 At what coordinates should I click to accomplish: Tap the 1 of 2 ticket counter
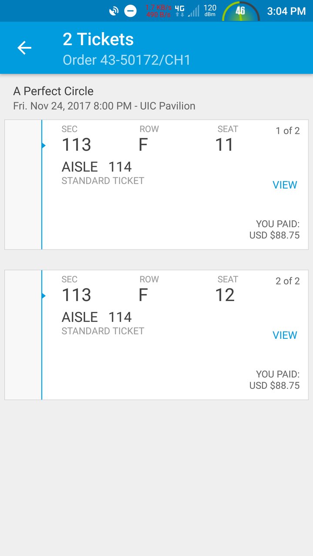pos(288,131)
